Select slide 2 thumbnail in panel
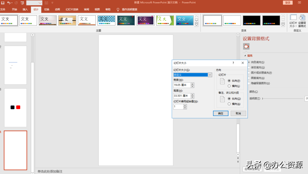308x174 pixels. (15, 65)
